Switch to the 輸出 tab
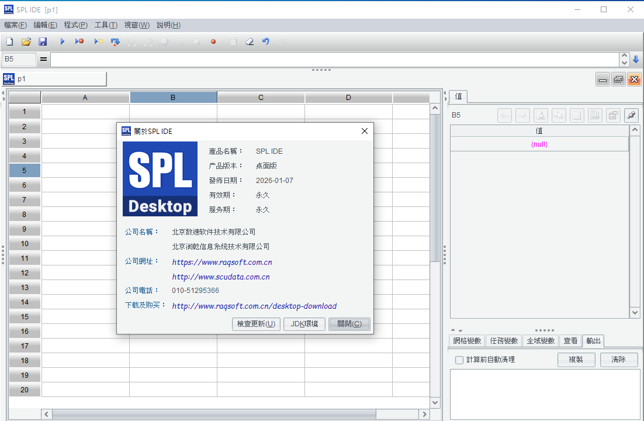 click(593, 340)
